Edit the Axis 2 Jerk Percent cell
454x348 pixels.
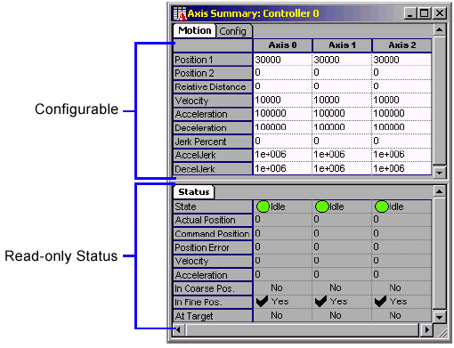pos(401,141)
